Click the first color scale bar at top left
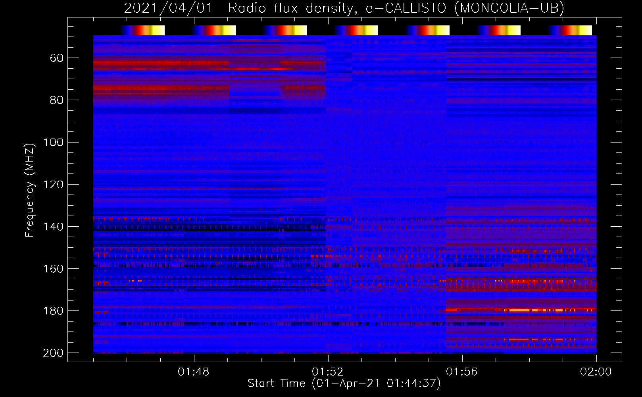 [142, 30]
